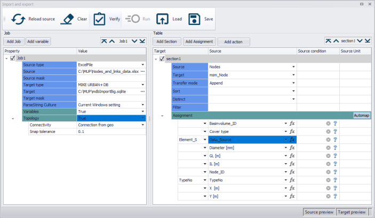Open the Topology value dropdown
375x218 pixels.
143,118
